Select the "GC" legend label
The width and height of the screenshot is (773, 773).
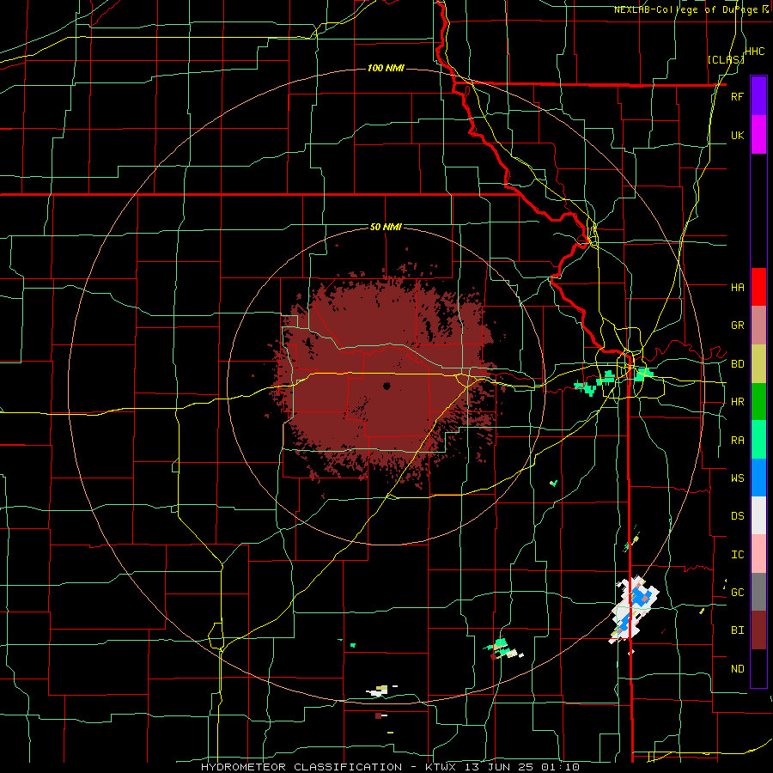(737, 593)
